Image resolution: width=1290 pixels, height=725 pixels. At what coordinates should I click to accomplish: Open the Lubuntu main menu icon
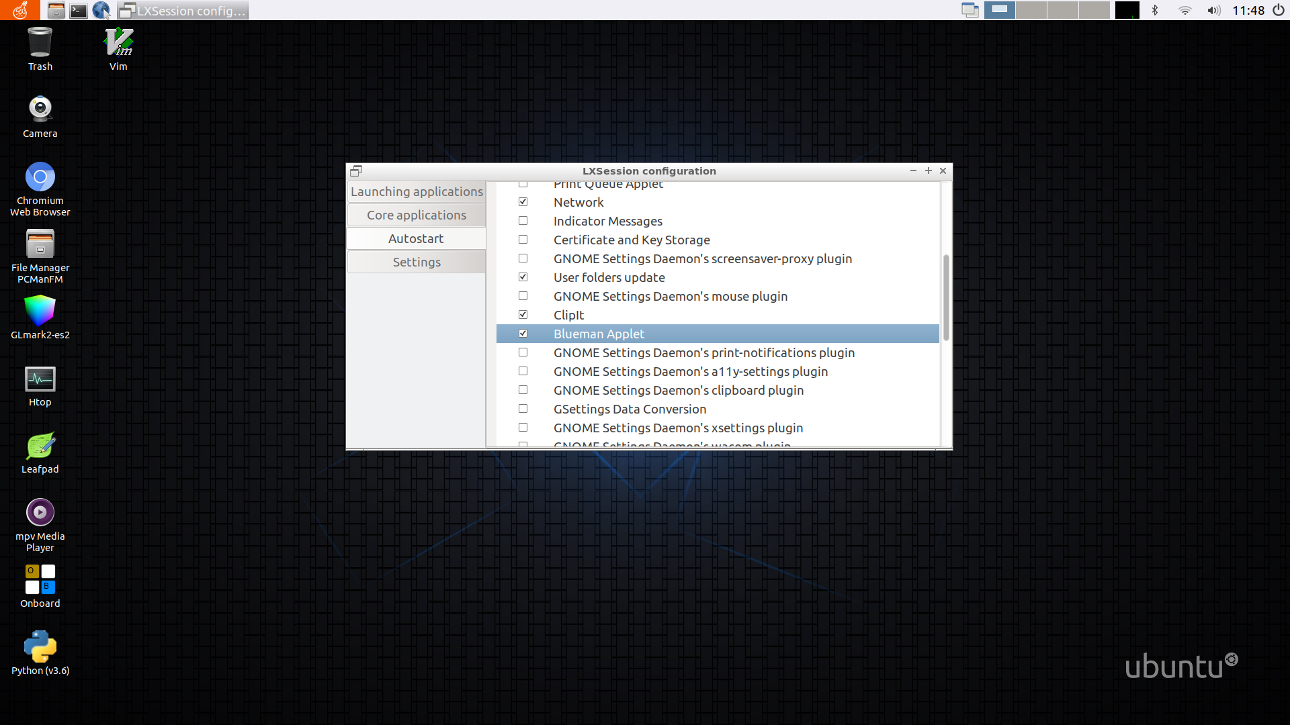(x=20, y=10)
